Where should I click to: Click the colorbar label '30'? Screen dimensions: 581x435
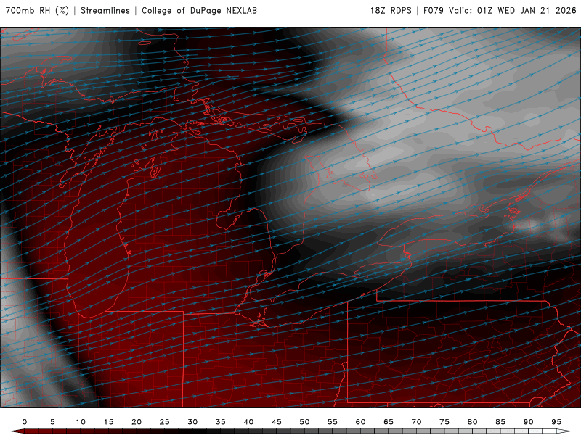coord(192,422)
